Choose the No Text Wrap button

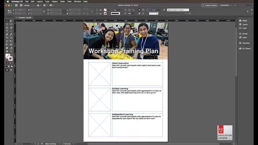pos(139,10)
